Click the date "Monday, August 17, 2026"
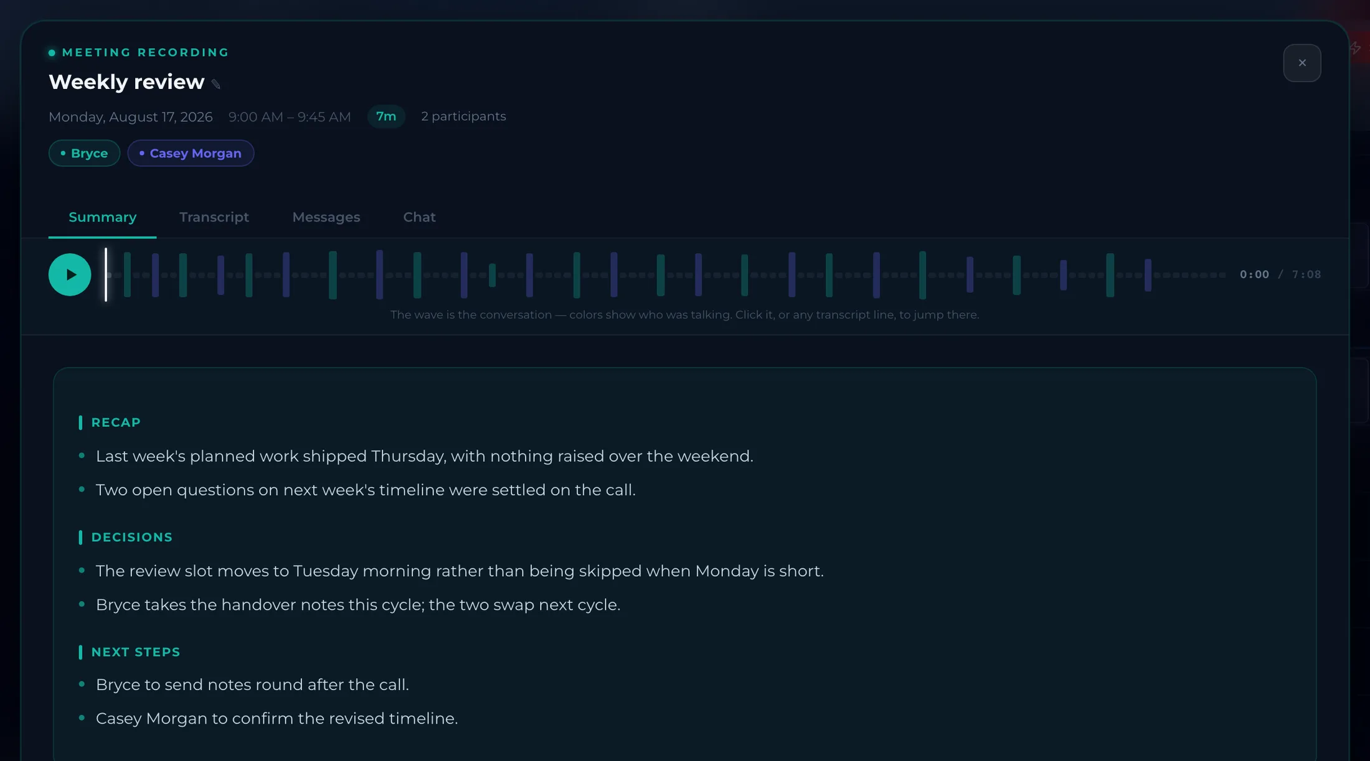 [x=131, y=117]
